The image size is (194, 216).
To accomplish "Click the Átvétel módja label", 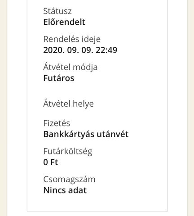I will (71, 67).
